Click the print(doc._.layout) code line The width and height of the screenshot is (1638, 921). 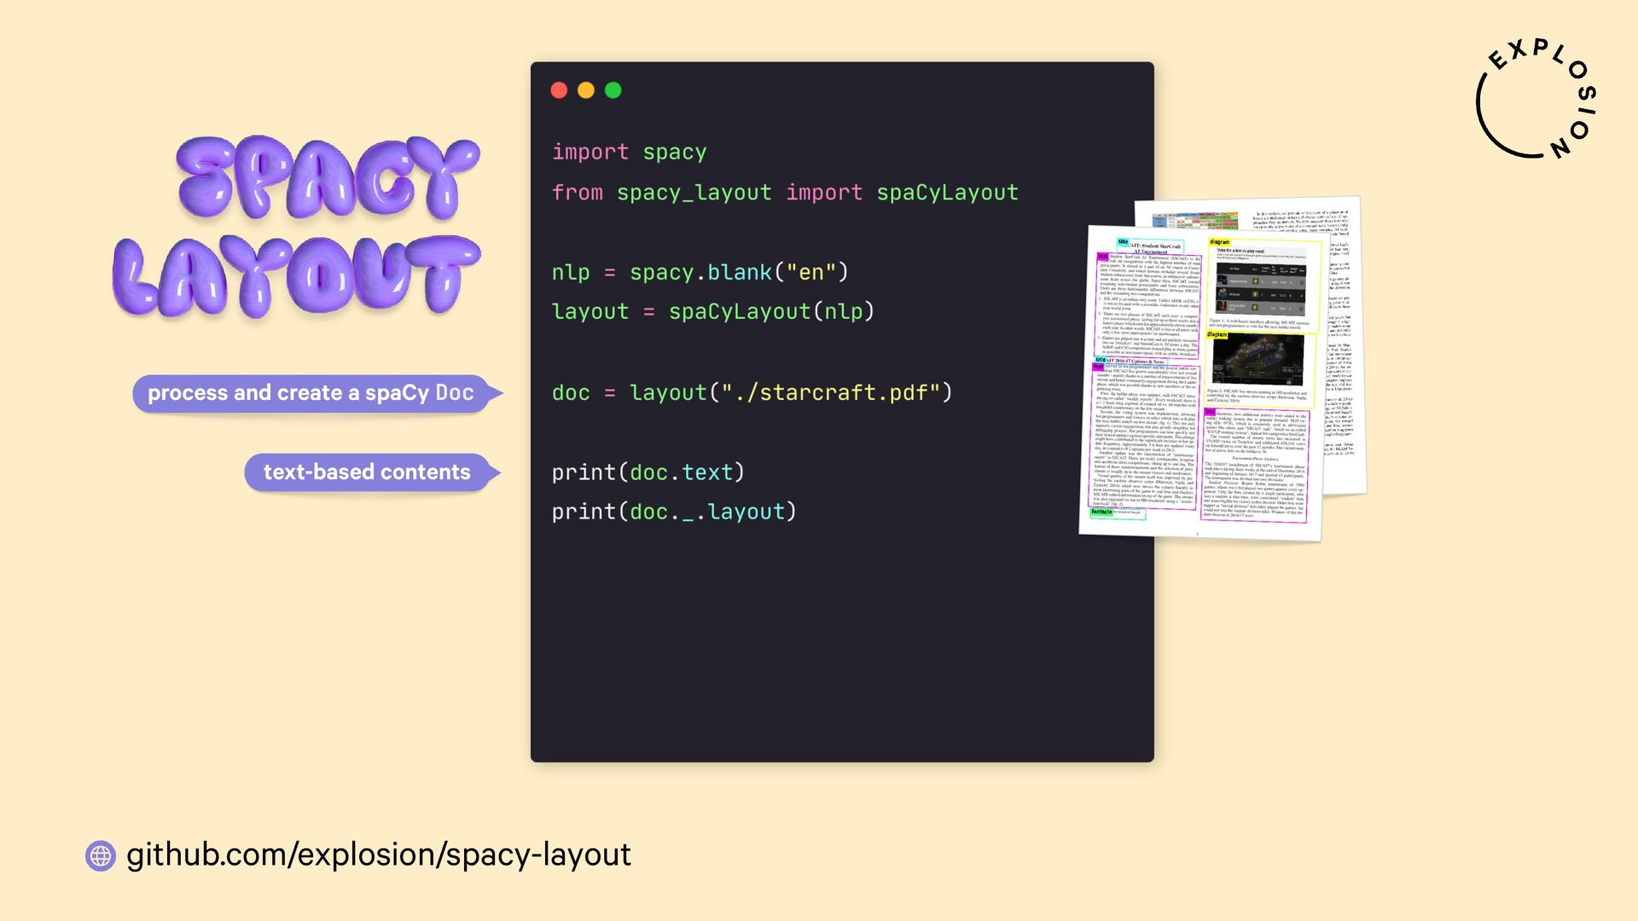(673, 512)
